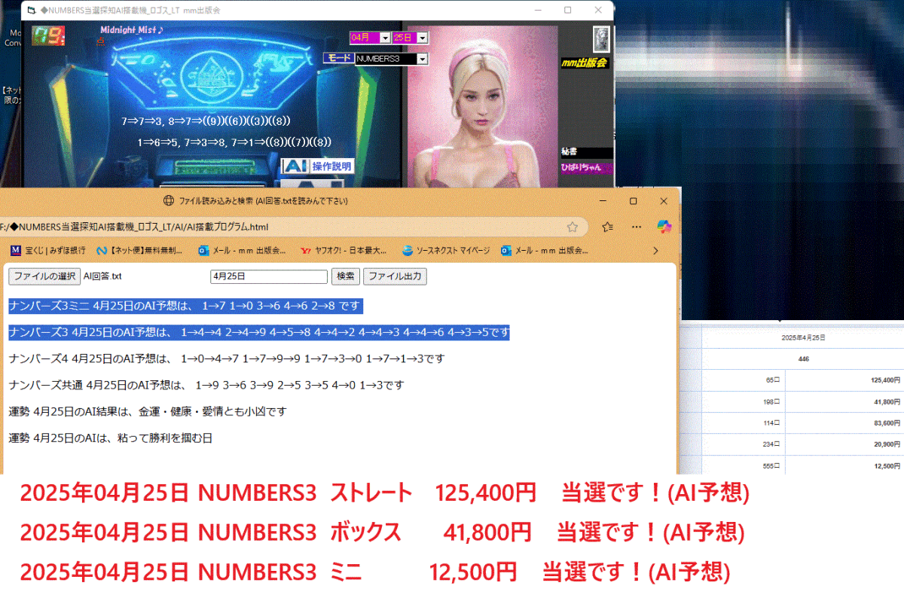Click the NUMBERS app title bar icon

coord(30,11)
